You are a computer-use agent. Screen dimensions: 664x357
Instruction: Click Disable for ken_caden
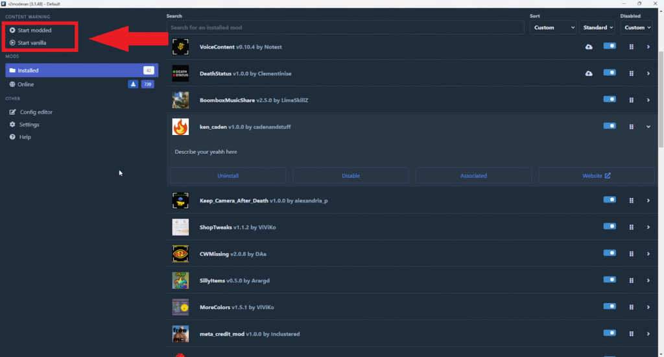351,175
